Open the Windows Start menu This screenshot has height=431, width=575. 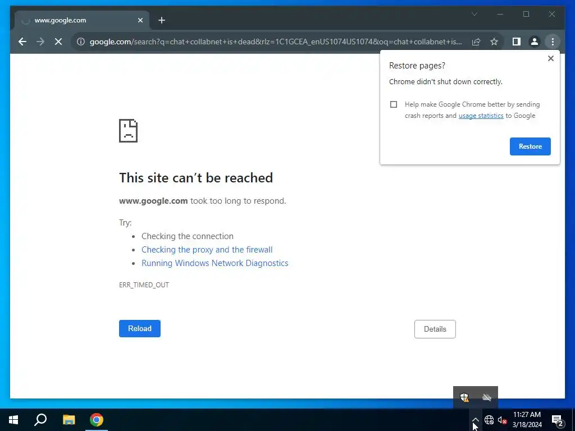(13, 420)
